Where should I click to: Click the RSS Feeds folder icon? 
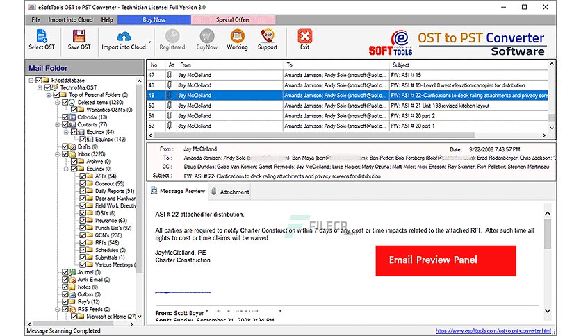coord(72,310)
